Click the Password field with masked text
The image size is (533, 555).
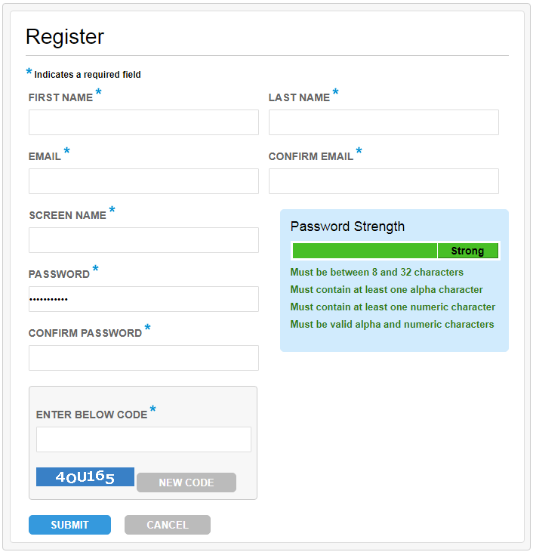[143, 299]
